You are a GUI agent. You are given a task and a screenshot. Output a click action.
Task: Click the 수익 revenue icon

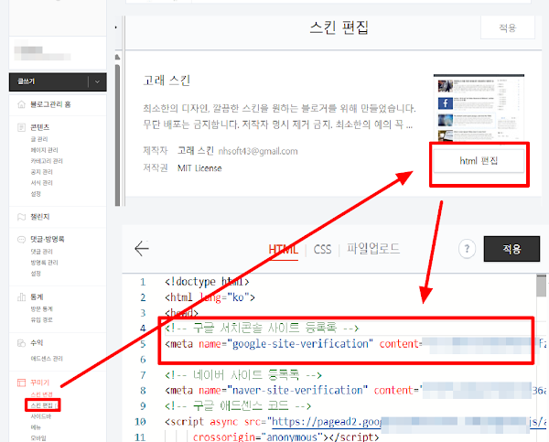click(21, 343)
